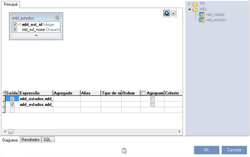Click the MBL folder icon
This screenshot has width=250, height=157.
(195, 9)
